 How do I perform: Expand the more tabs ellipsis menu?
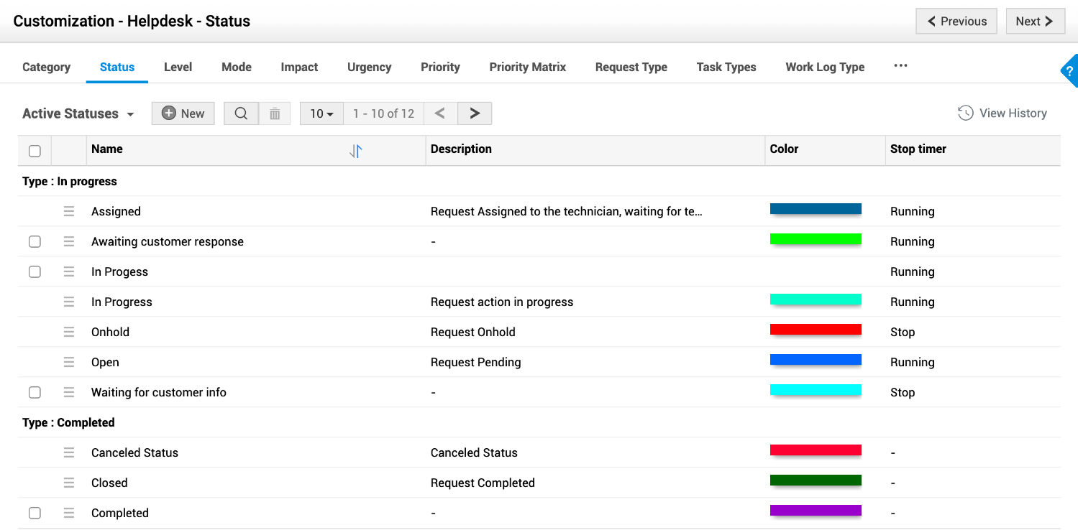(900, 66)
